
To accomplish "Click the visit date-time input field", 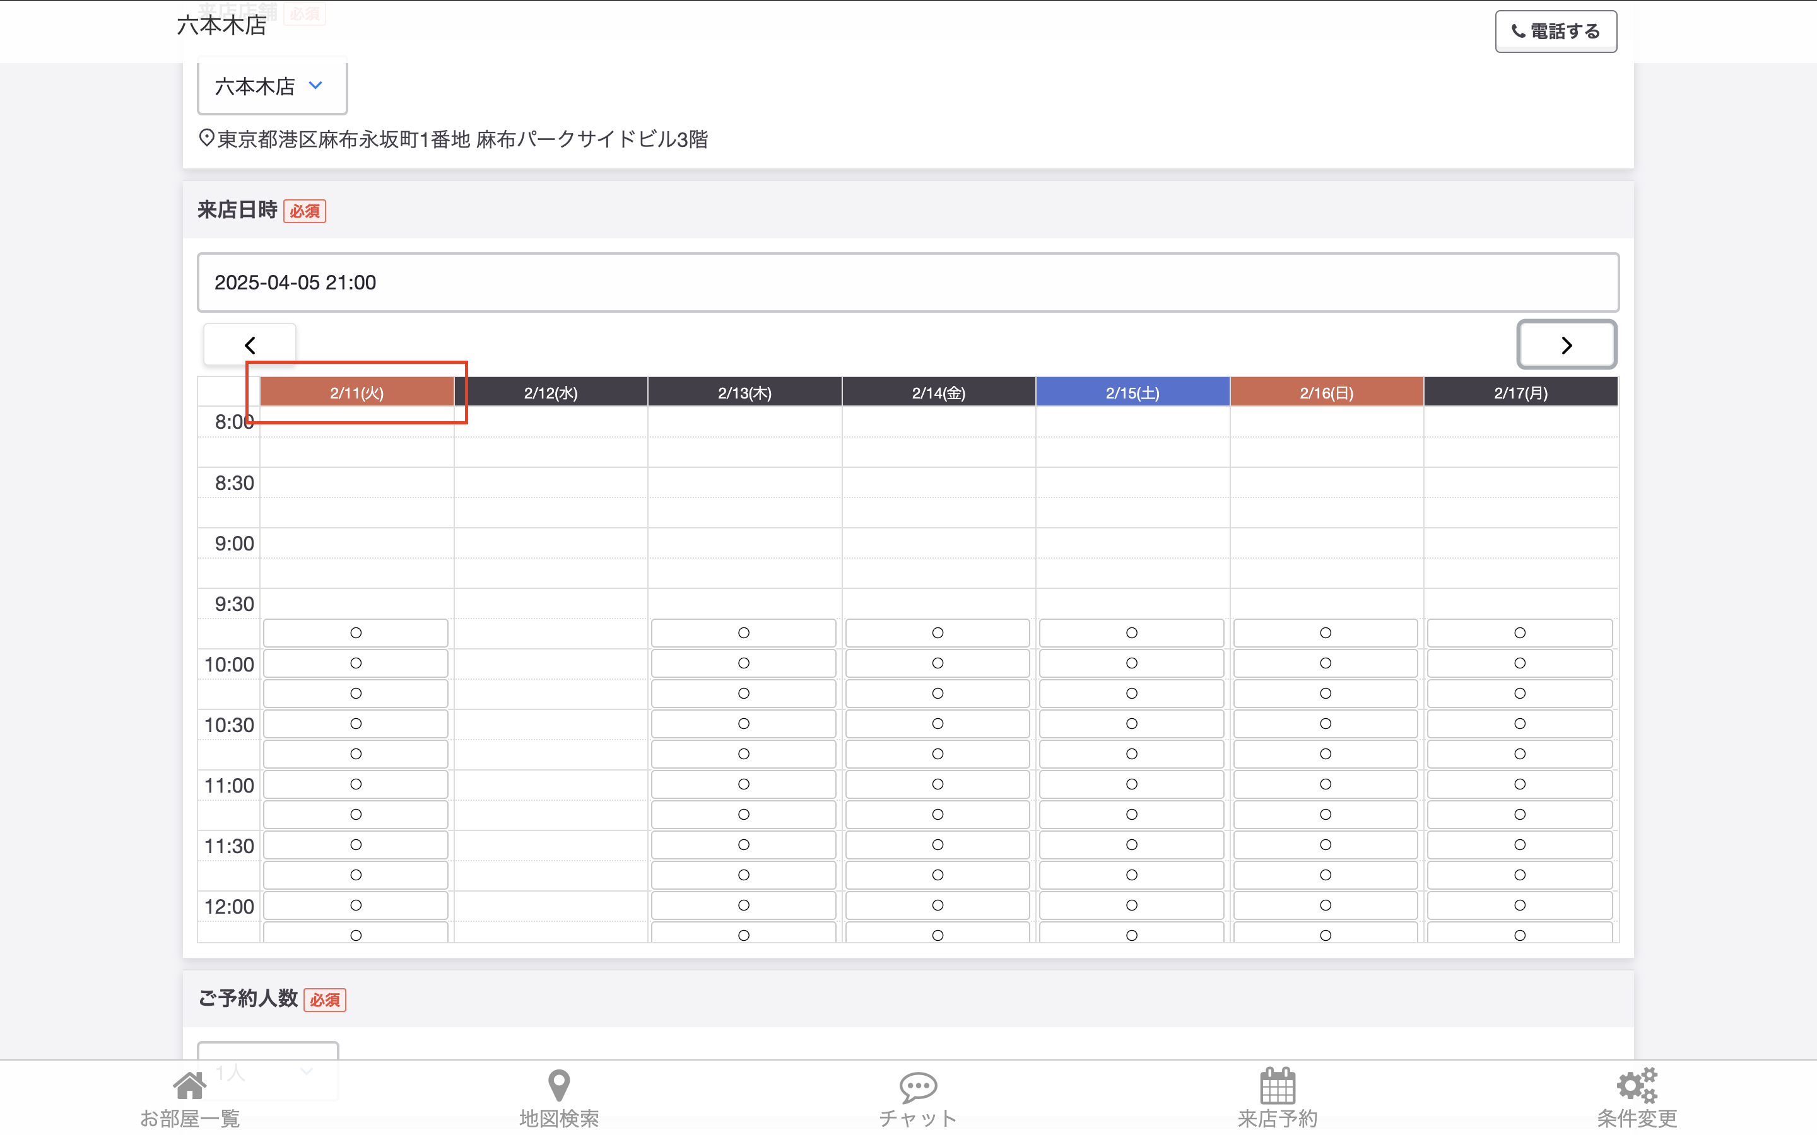I will tap(908, 282).
